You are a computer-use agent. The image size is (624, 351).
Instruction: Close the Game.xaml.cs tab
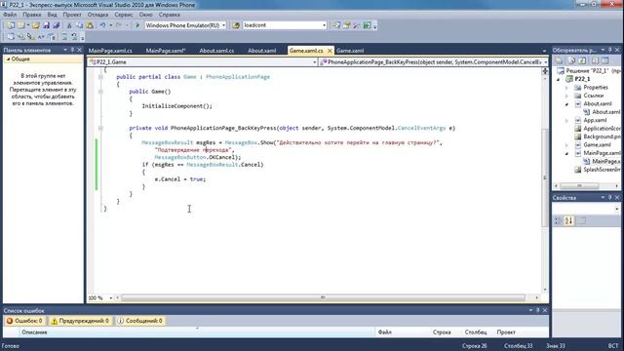pyautogui.click(x=330, y=51)
